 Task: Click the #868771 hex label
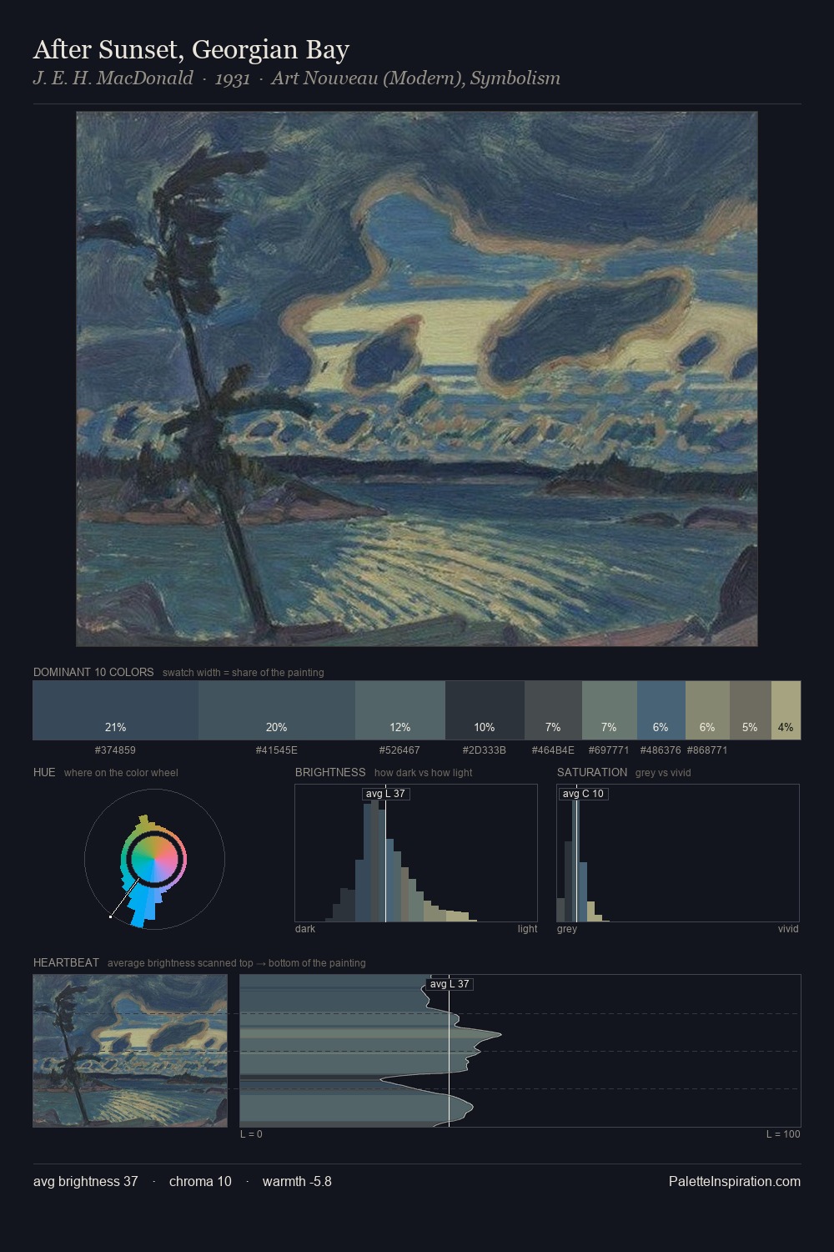click(707, 750)
